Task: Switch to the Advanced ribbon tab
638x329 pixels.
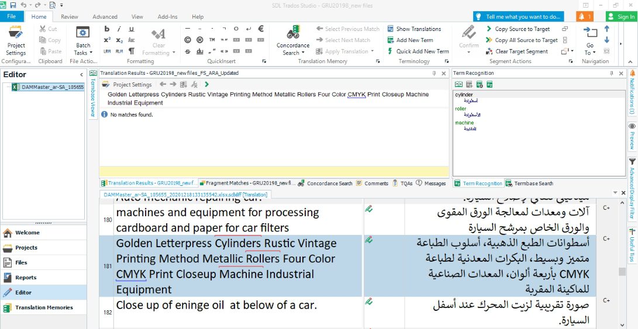Action: [x=105, y=17]
